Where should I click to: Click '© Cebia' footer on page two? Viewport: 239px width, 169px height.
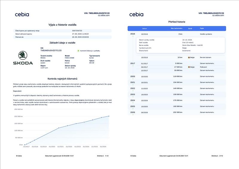133,156
